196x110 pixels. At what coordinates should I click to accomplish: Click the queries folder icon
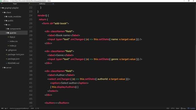tap(8, 33)
